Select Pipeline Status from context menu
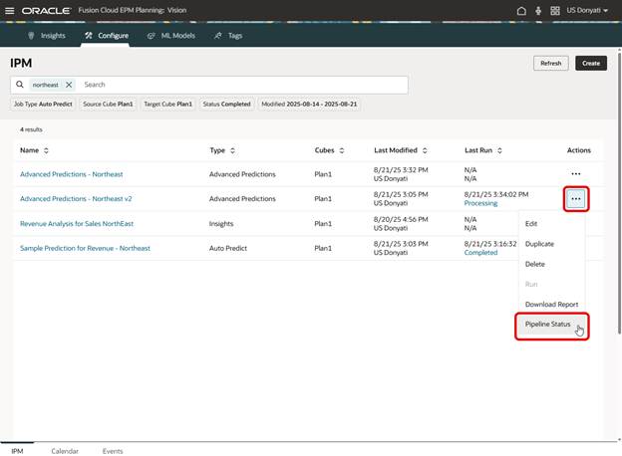Image resolution: width=622 pixels, height=456 pixels. 547,325
